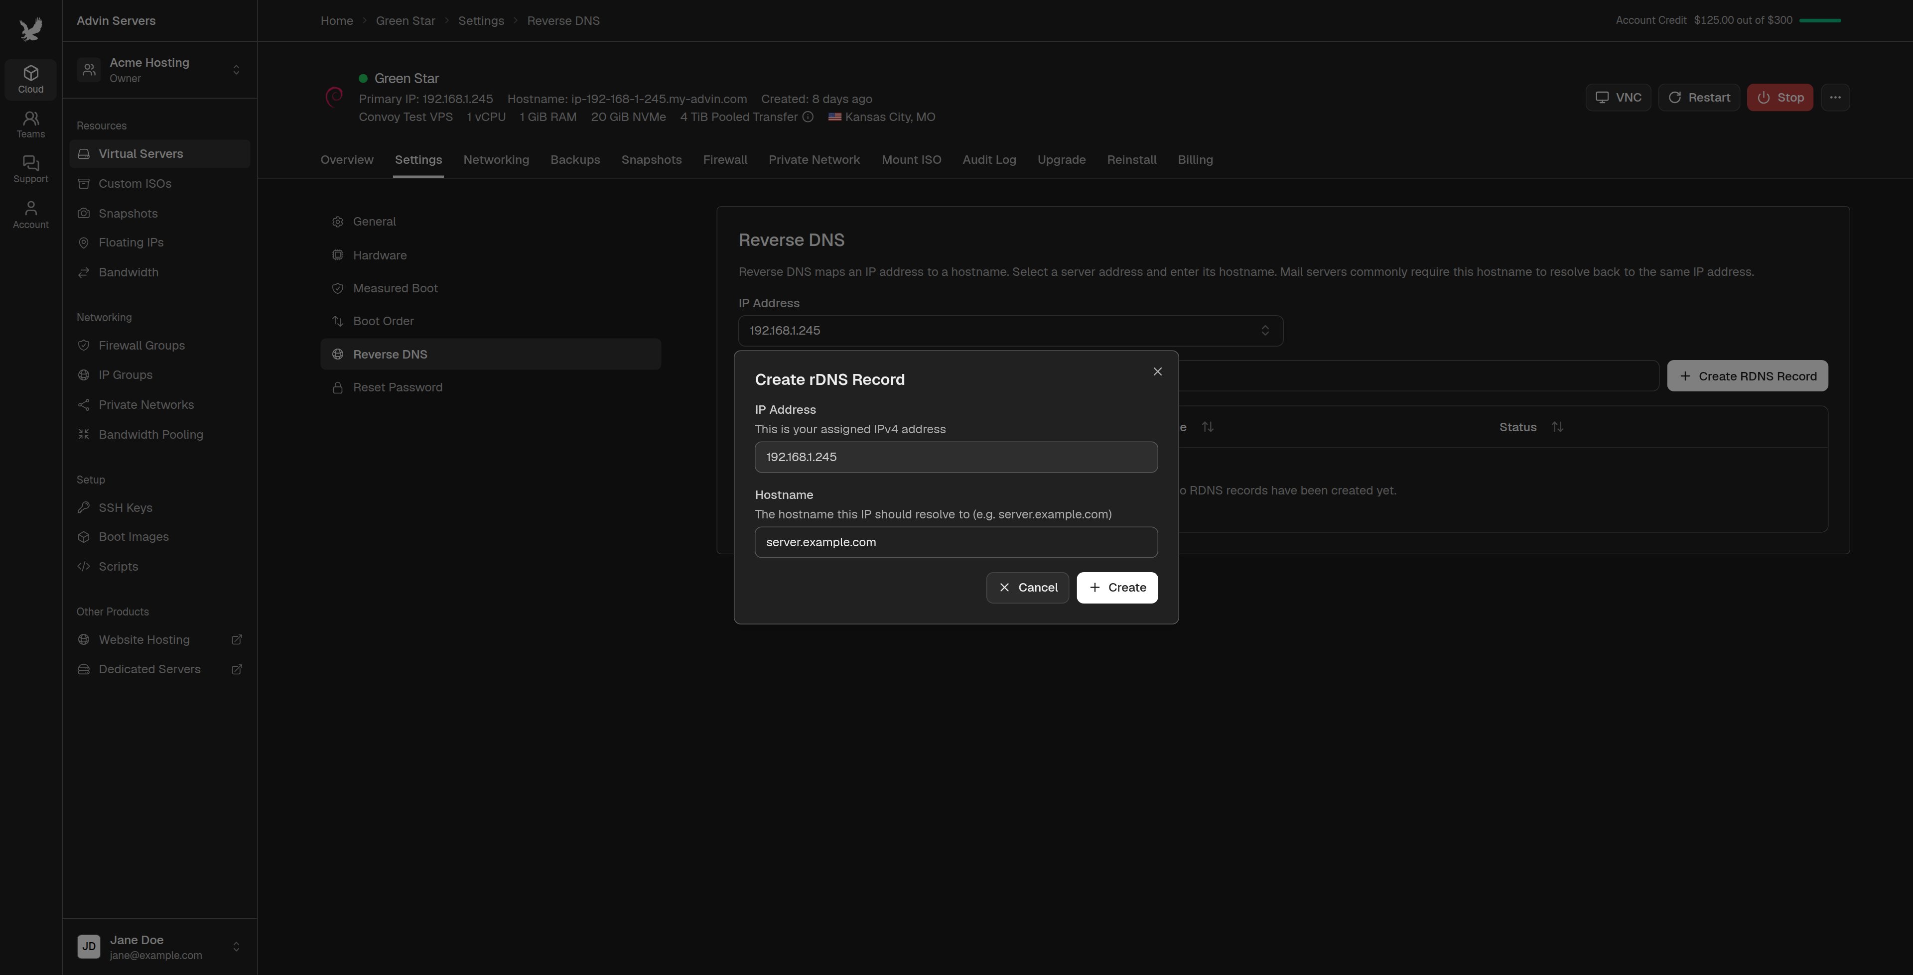The width and height of the screenshot is (1913, 975).
Task: Open the Teams section icon
Action: point(30,124)
